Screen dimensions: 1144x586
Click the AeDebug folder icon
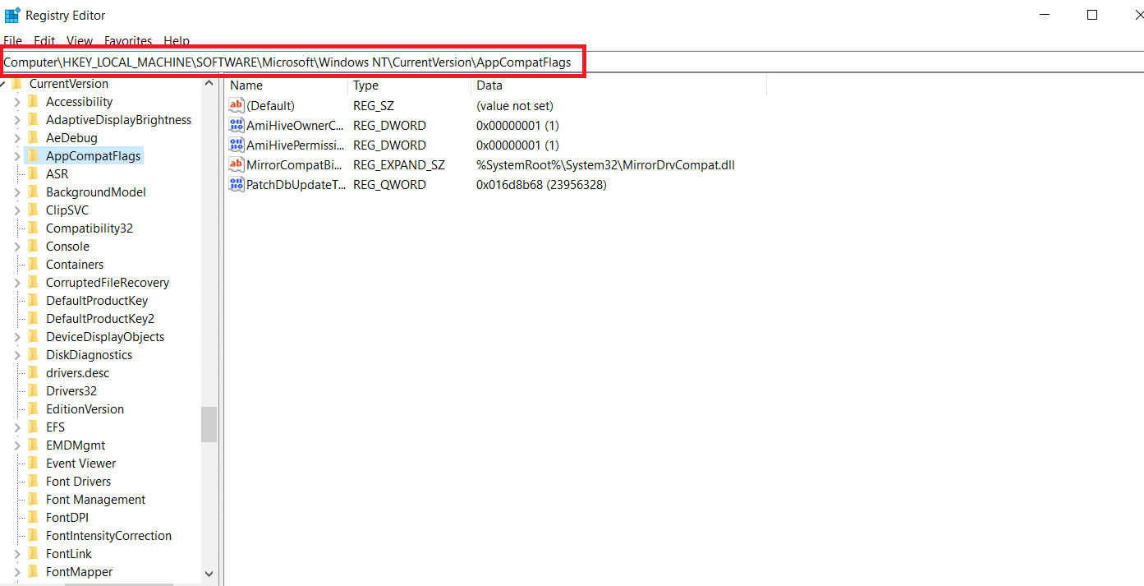pyautogui.click(x=33, y=137)
